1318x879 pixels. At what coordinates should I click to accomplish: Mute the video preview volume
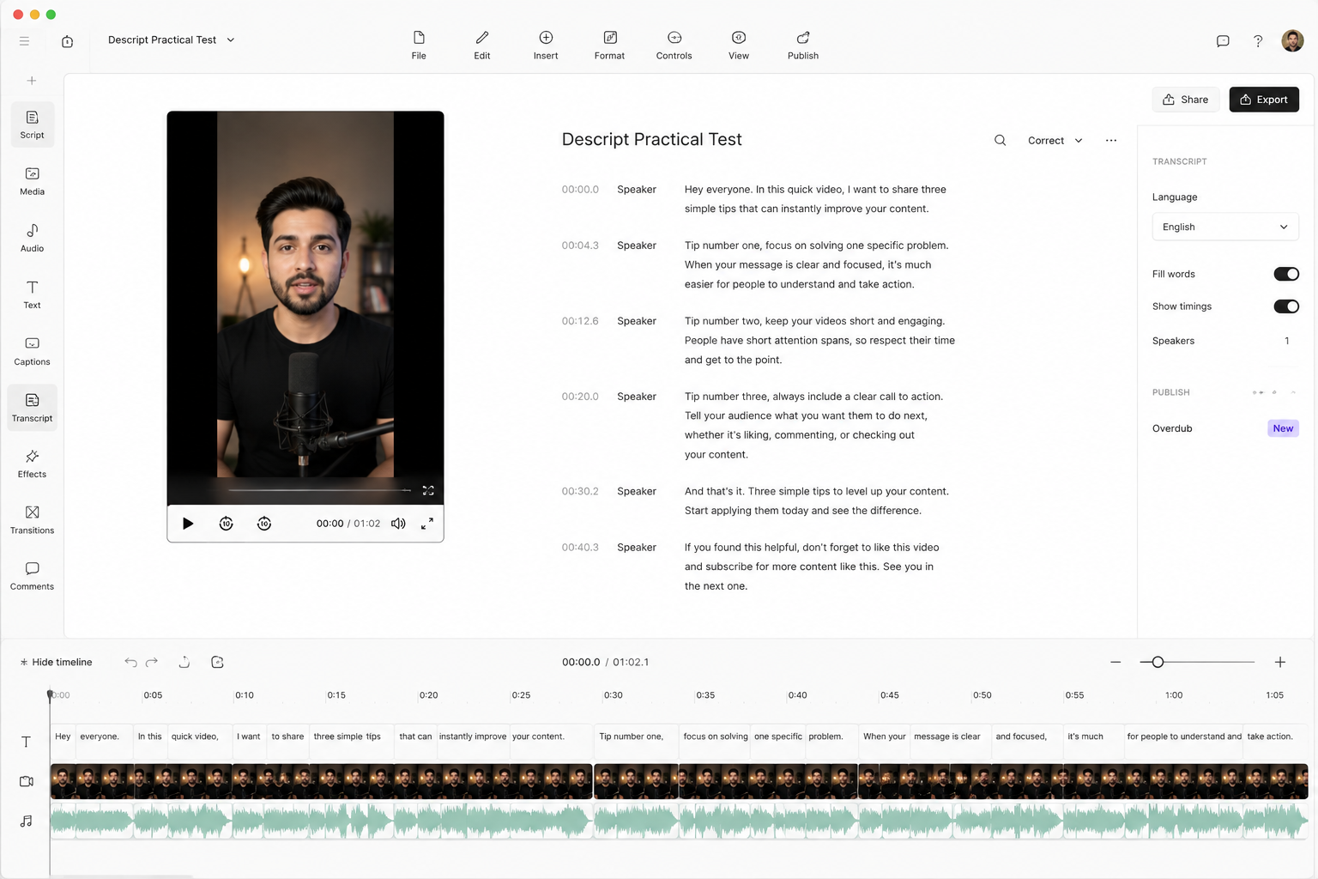398,524
